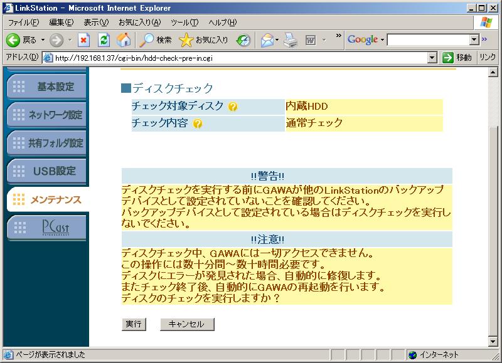Refresh the page with green arrows icon
This screenshot has width=502, height=363.
coord(104,40)
